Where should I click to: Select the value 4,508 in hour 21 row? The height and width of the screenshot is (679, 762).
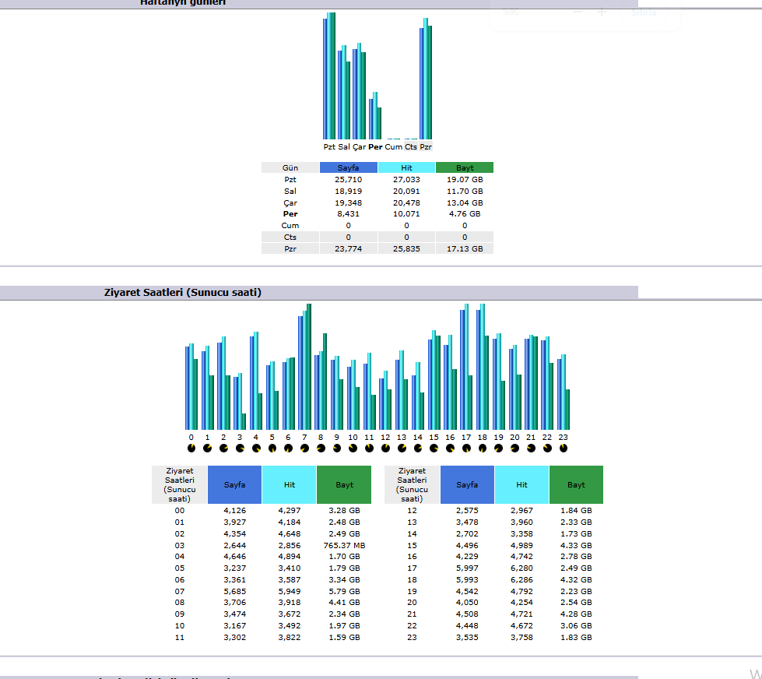pyautogui.click(x=467, y=614)
